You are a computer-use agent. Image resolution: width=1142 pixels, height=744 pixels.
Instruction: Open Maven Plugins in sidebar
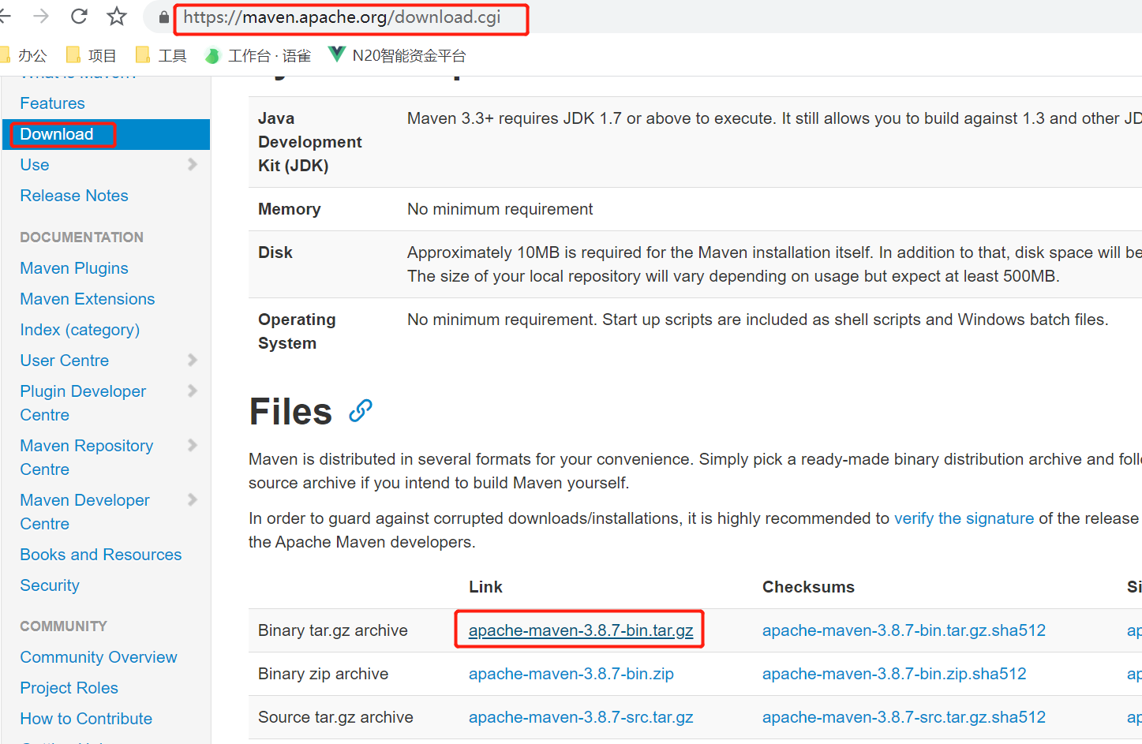(x=74, y=268)
